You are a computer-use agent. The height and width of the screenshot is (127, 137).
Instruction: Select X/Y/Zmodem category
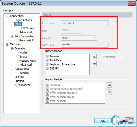(22, 85)
